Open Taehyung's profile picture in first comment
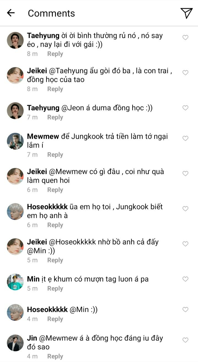Image resolution: width=198 pixels, height=362 pixels. (15, 40)
